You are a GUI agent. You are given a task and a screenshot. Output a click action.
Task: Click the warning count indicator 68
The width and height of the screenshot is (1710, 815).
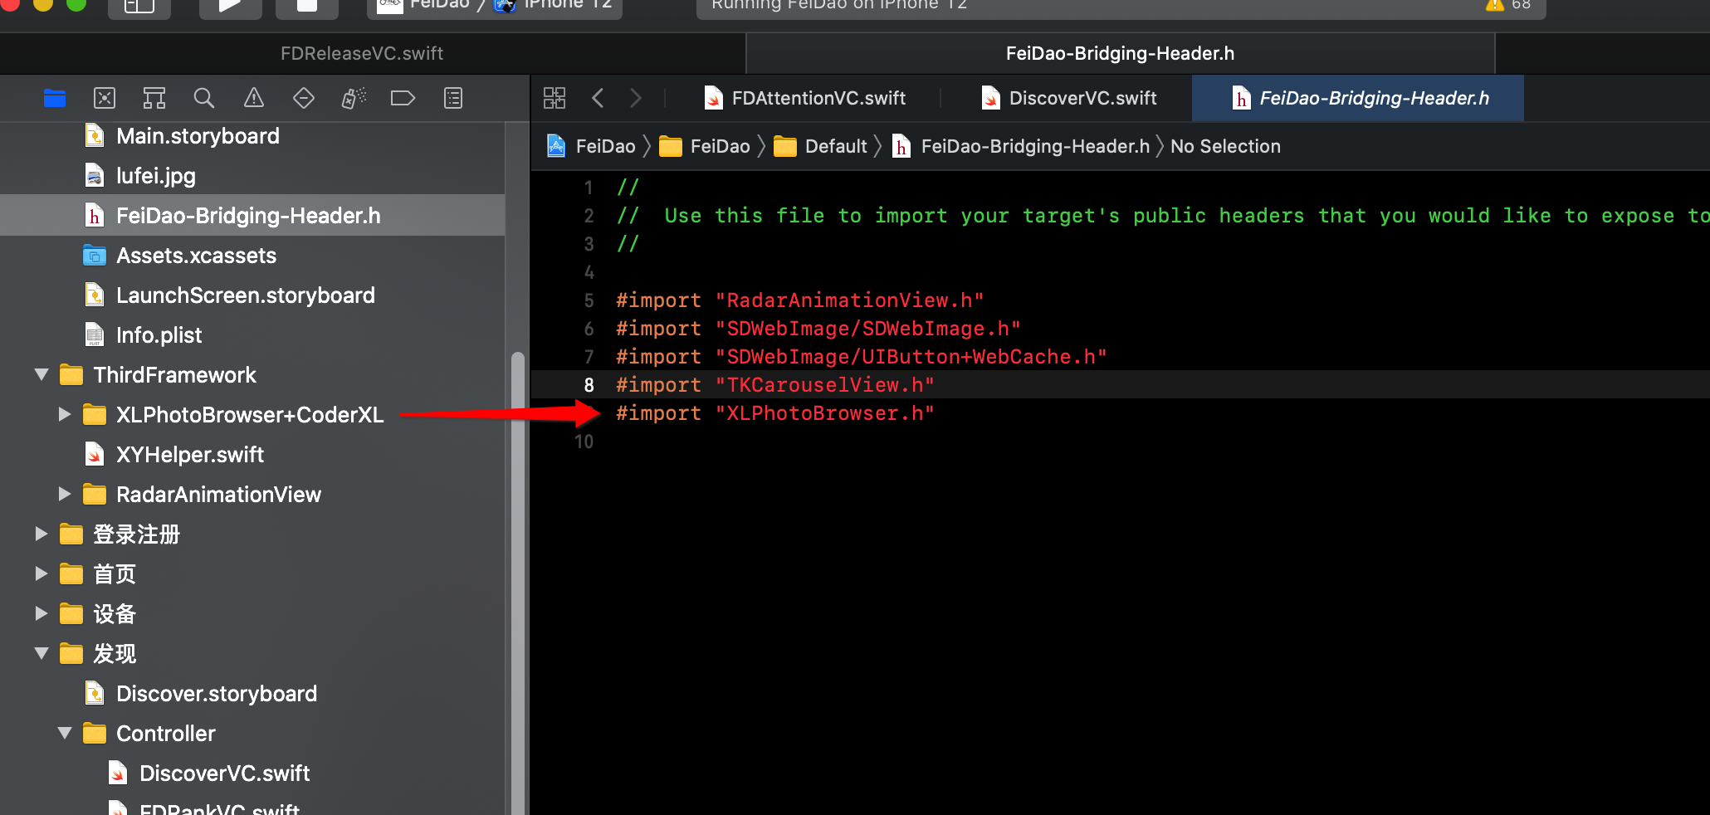tap(1509, 5)
